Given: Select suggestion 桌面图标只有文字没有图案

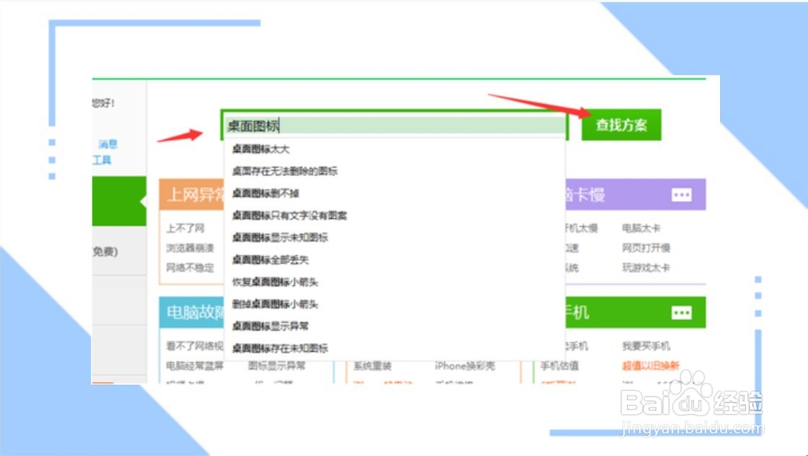Looking at the screenshot, I should pos(289,215).
